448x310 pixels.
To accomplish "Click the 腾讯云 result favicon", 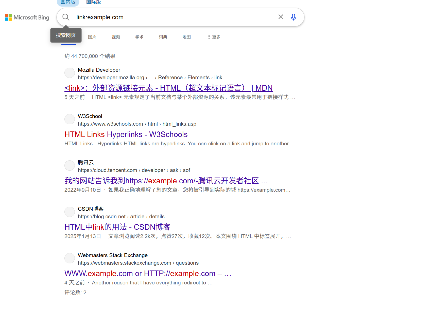I will point(69,165).
